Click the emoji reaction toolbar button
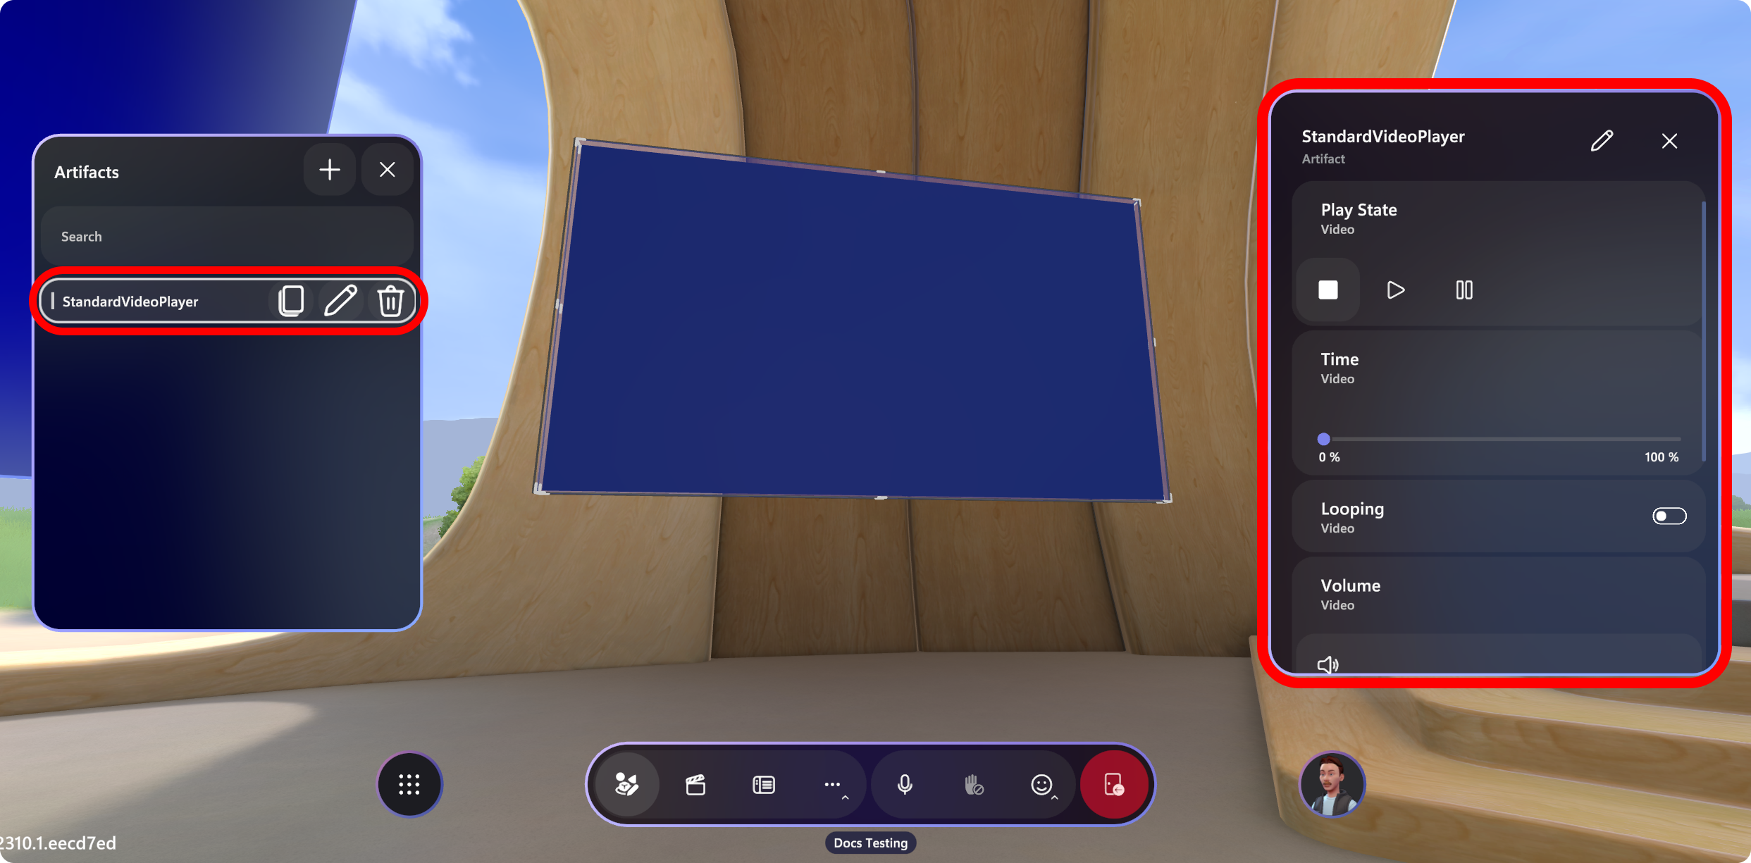The width and height of the screenshot is (1751, 863). tap(1039, 783)
